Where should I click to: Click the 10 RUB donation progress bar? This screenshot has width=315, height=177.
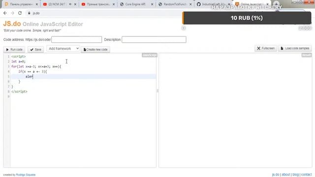tap(247, 18)
